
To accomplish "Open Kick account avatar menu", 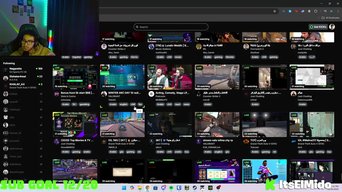I will [332, 27].
